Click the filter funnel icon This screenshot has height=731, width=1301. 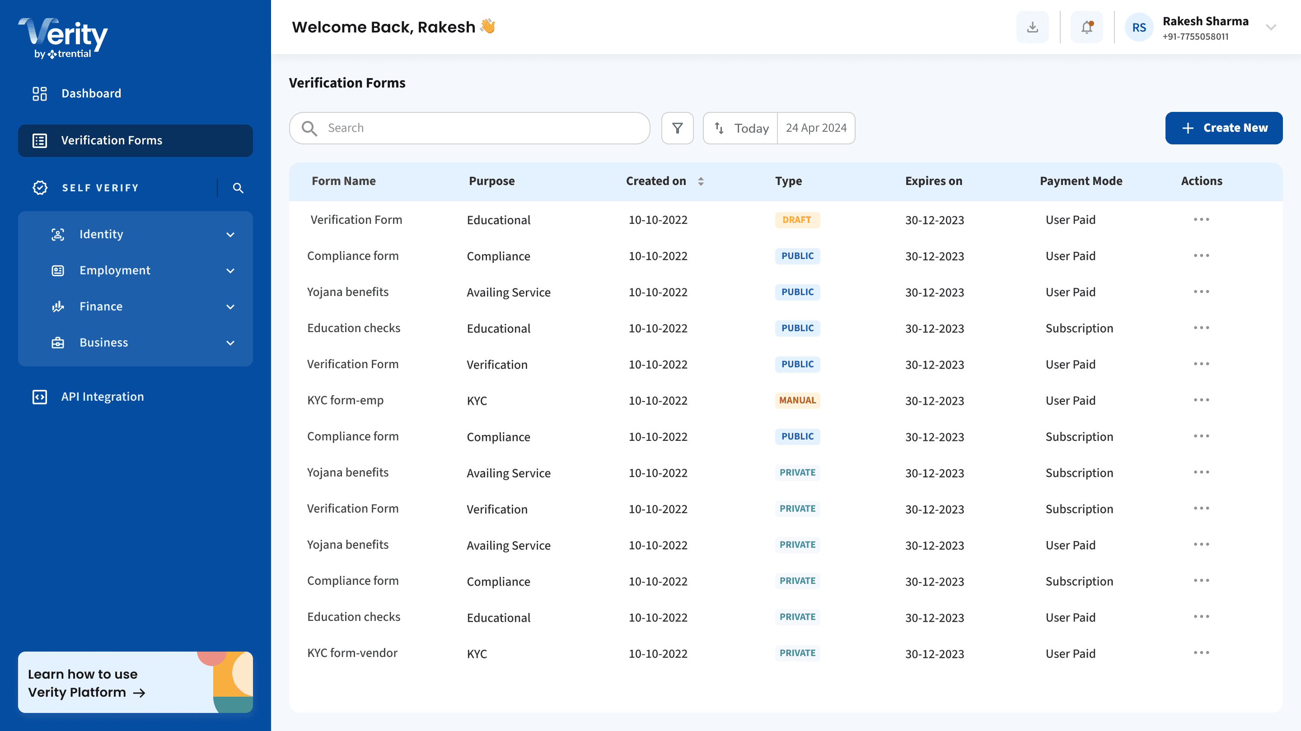point(677,128)
